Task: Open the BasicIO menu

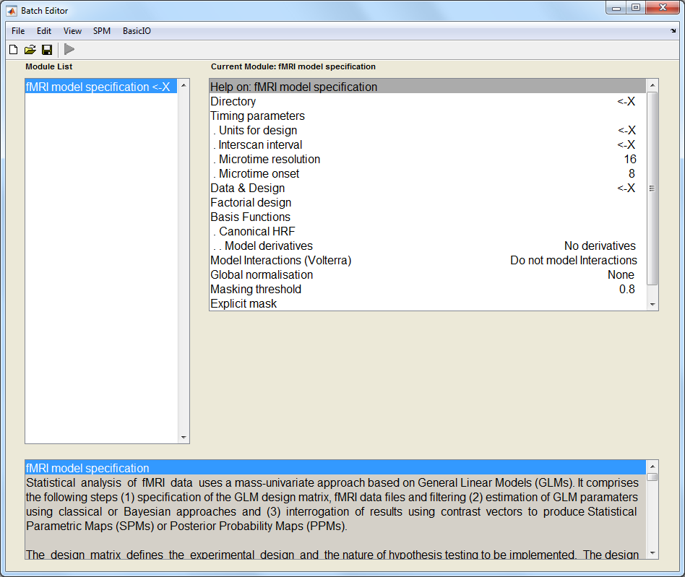Action: point(137,31)
